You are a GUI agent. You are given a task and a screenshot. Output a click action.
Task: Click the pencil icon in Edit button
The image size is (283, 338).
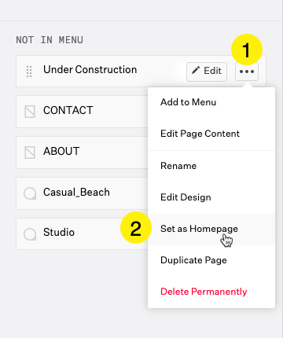click(196, 70)
